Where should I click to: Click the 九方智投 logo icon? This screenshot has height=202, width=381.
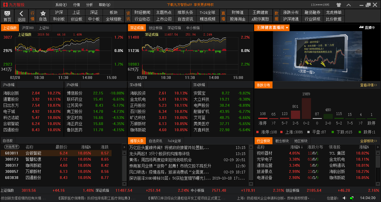5,5
